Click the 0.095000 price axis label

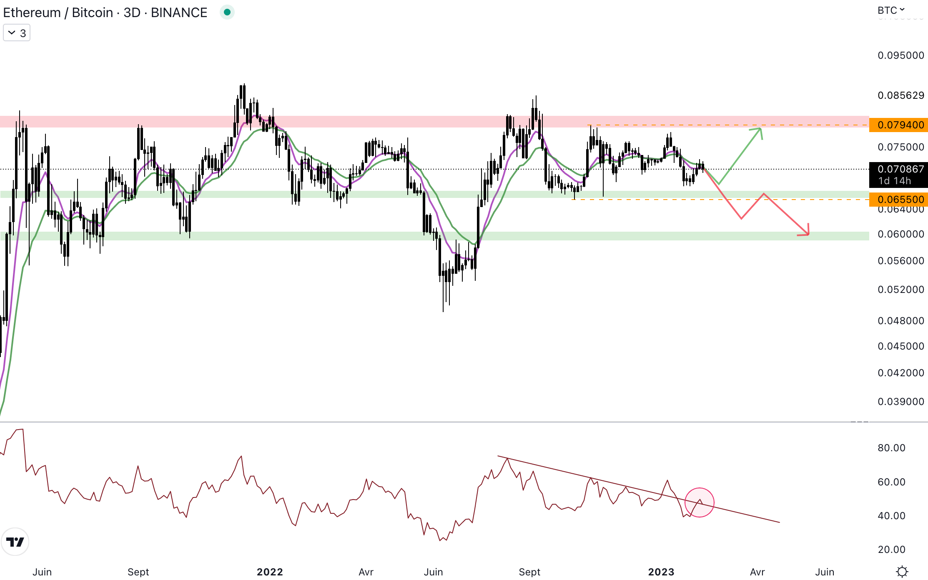point(900,55)
